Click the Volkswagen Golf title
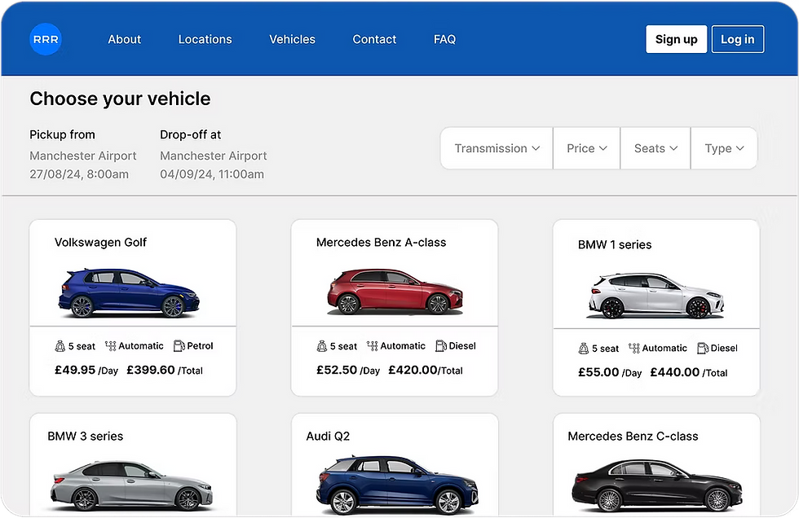 click(100, 242)
